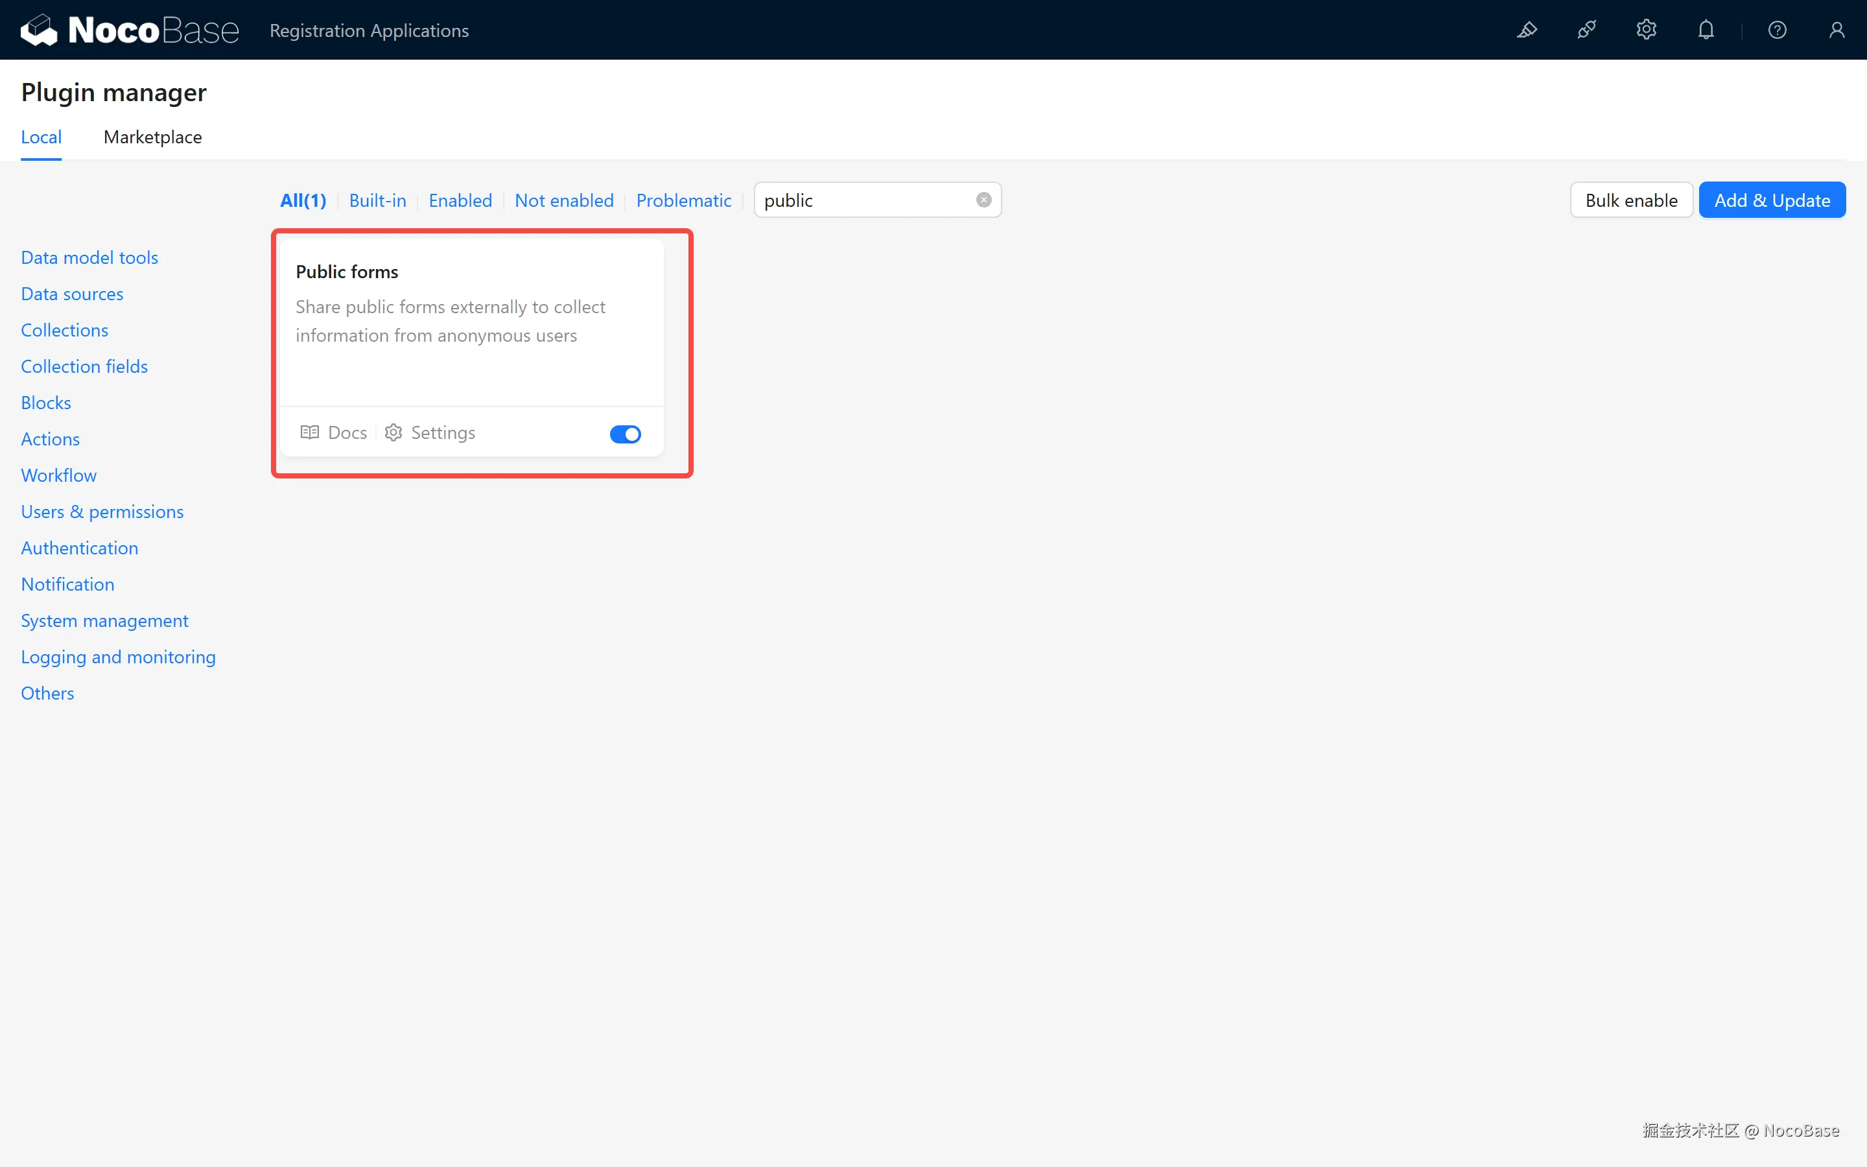Show Problematic plugins filter
This screenshot has width=1867, height=1167.
click(683, 201)
